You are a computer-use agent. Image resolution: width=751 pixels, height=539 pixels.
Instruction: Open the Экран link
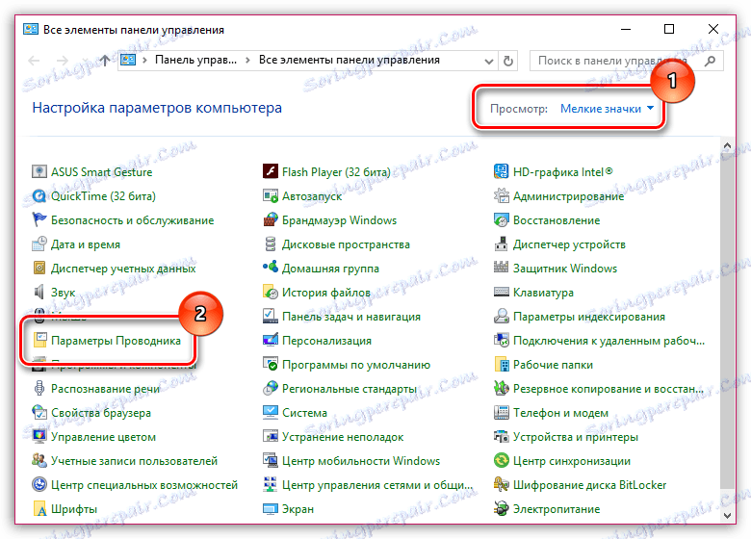click(298, 509)
